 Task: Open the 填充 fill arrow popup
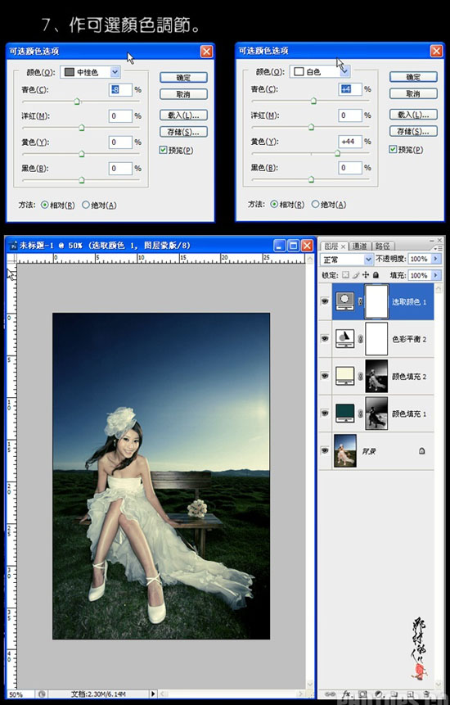click(435, 275)
